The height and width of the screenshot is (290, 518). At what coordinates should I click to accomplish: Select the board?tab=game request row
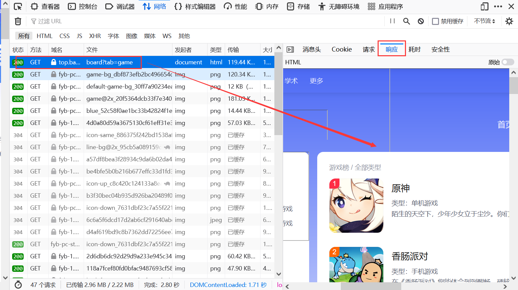(109, 62)
